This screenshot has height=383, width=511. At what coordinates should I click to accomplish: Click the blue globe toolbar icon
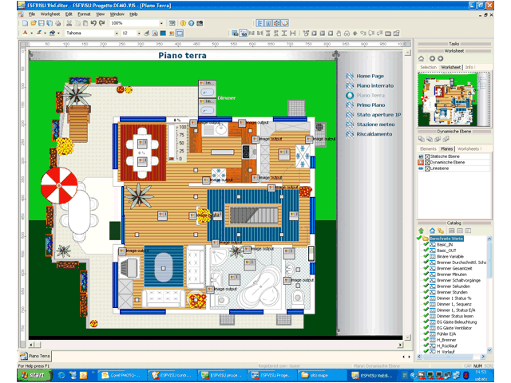(x=192, y=23)
